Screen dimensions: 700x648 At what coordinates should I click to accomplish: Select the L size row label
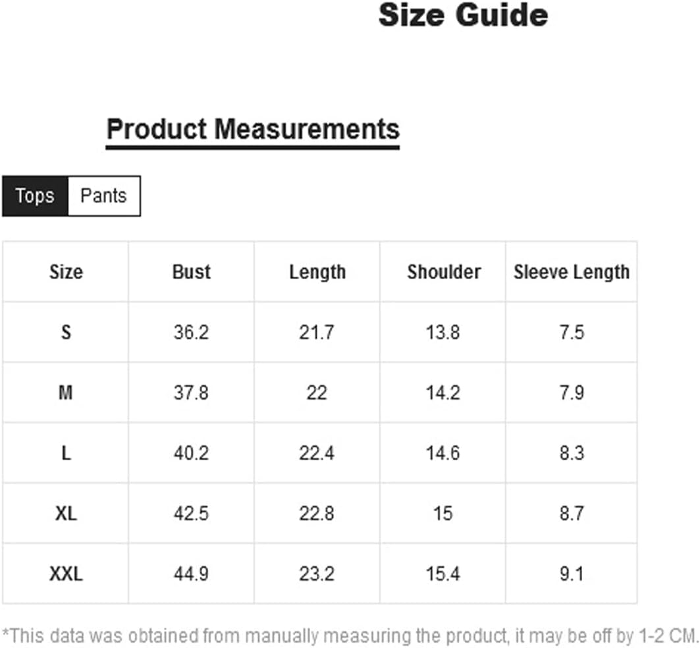click(66, 454)
